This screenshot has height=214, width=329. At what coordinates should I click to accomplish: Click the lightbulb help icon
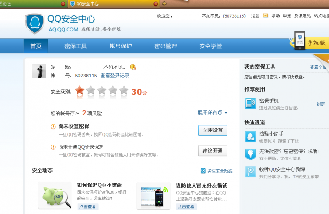(x=251, y=154)
